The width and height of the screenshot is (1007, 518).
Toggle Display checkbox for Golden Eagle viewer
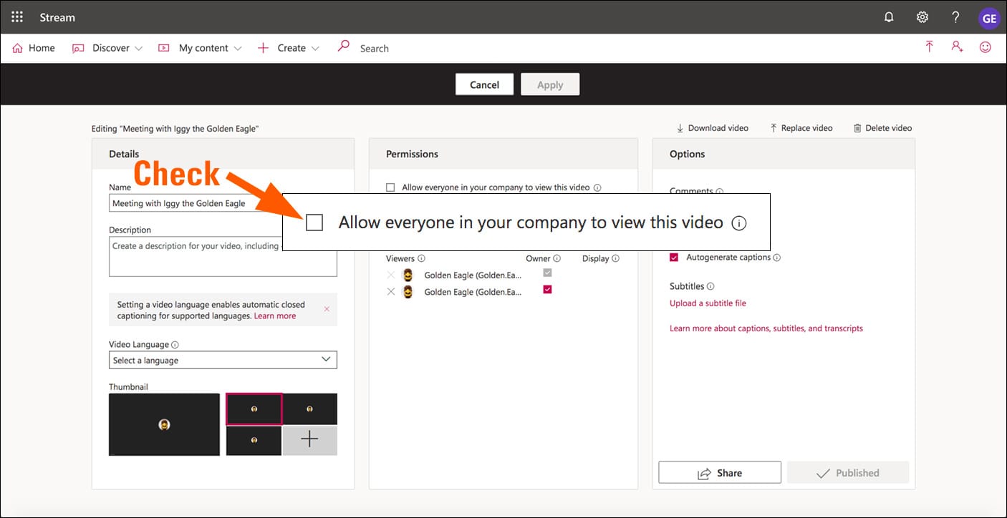click(x=547, y=289)
